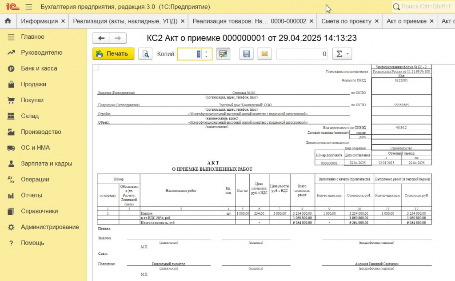Image resolution: width=455 pixels, height=281 pixels.
Task: Select the OKVED cell 46.36.2
Action: pos(401,128)
